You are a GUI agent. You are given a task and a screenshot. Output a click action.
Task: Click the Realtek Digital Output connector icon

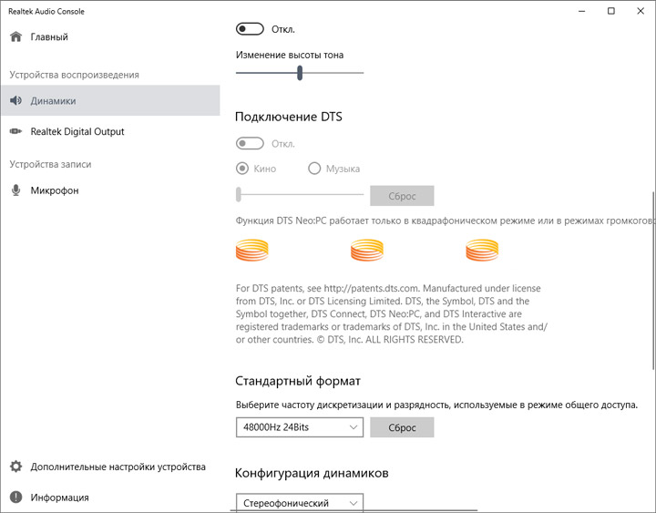click(15, 131)
